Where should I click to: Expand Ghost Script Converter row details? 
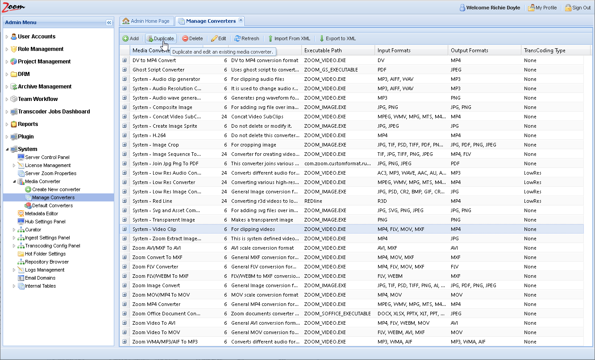[124, 70]
